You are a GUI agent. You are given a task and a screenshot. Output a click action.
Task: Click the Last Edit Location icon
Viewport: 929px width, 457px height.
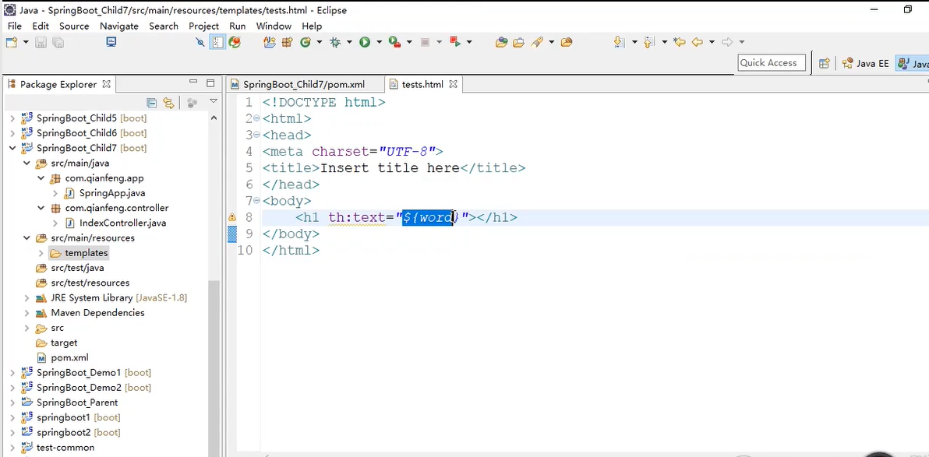[x=680, y=42]
